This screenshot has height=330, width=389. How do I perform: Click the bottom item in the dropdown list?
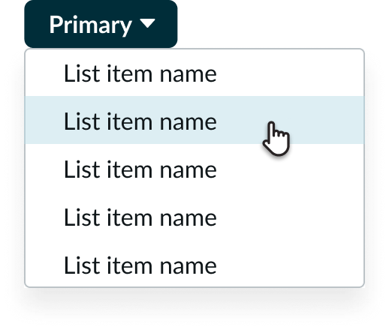click(x=194, y=263)
